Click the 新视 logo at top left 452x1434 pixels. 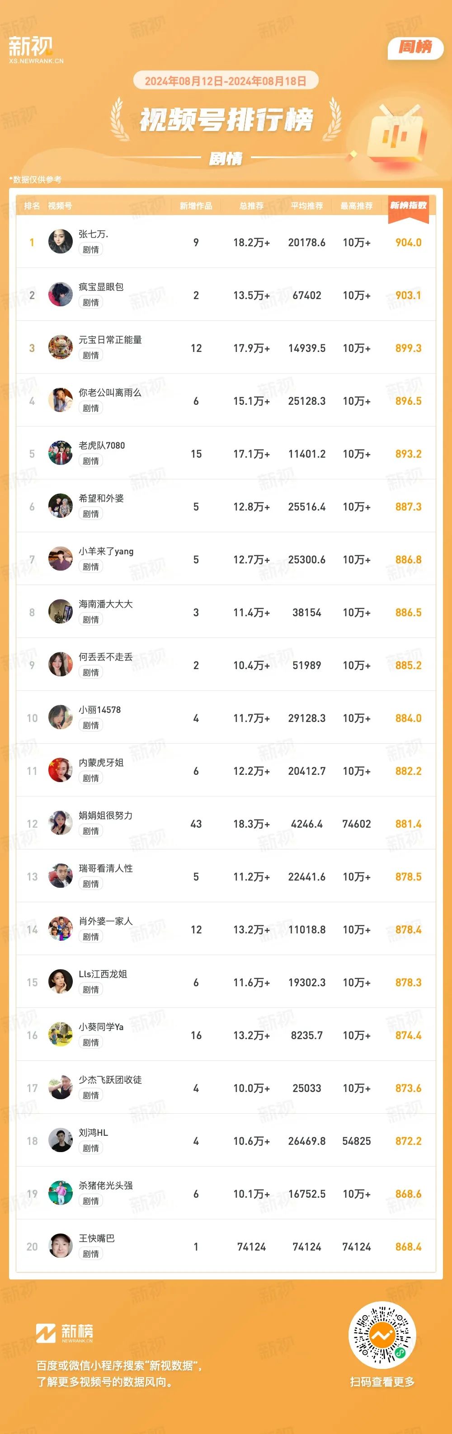click(36, 50)
